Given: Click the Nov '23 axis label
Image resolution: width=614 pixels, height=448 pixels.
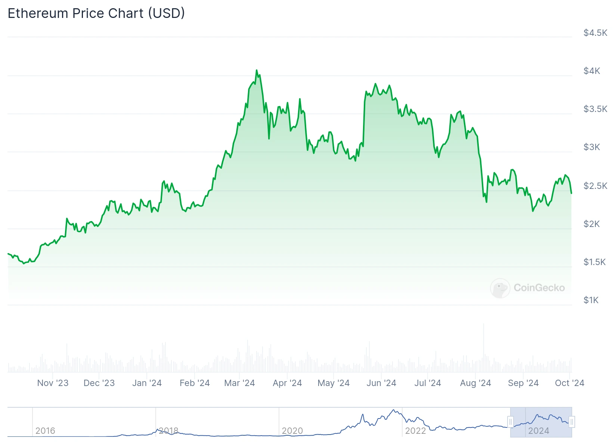Looking at the screenshot, I should pos(53,383).
